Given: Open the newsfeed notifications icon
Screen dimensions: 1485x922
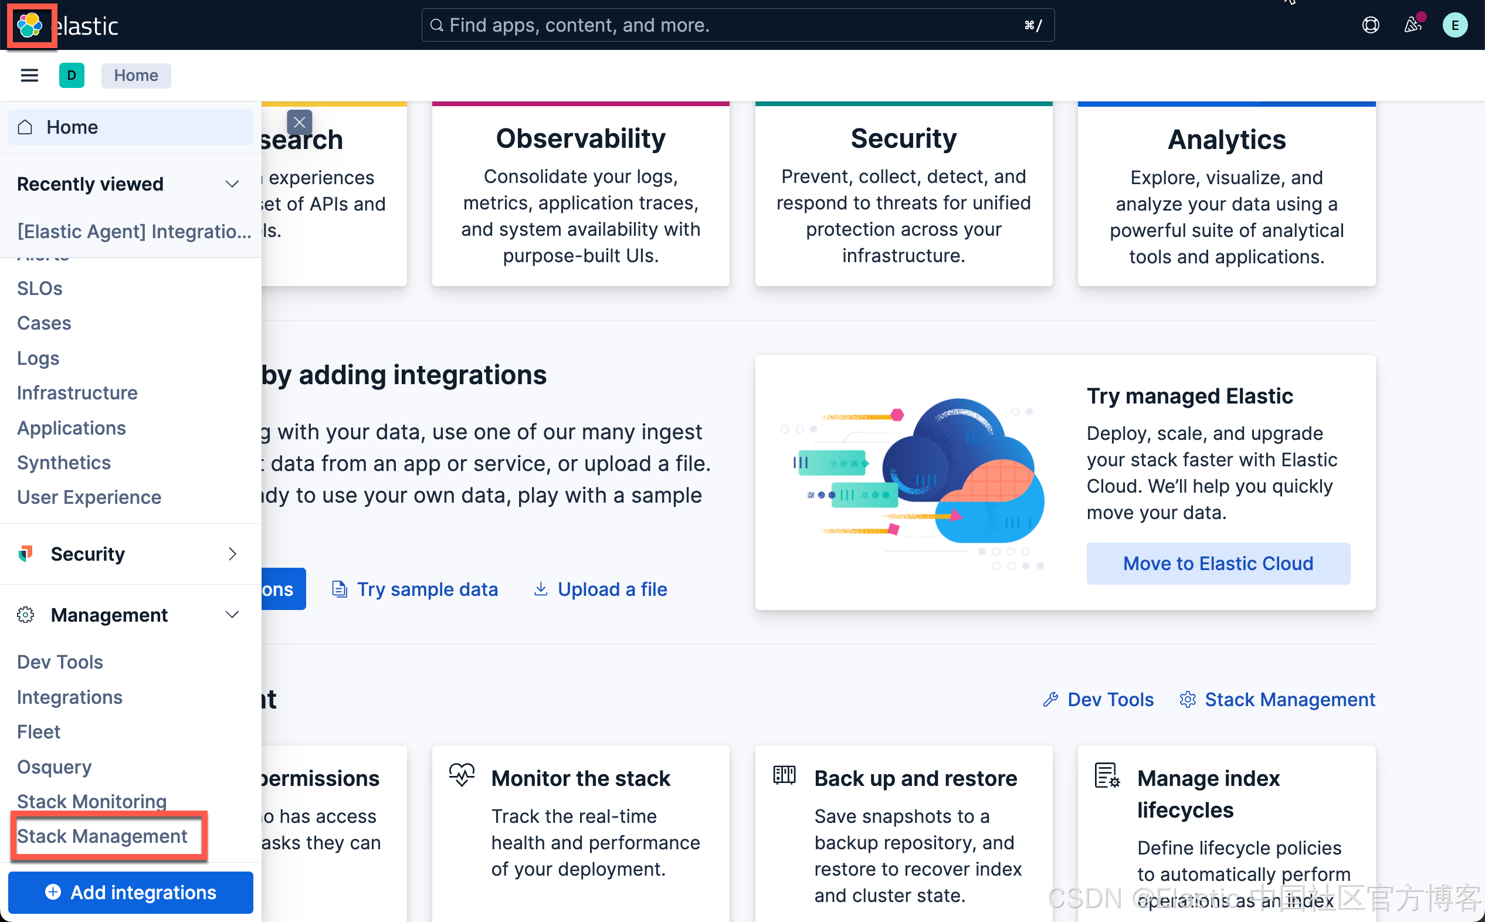Looking at the screenshot, I should tap(1412, 25).
